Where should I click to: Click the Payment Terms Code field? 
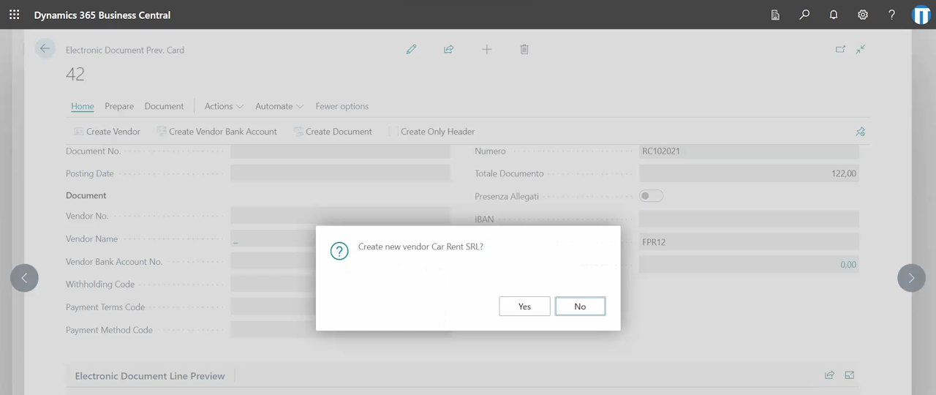[x=273, y=307]
